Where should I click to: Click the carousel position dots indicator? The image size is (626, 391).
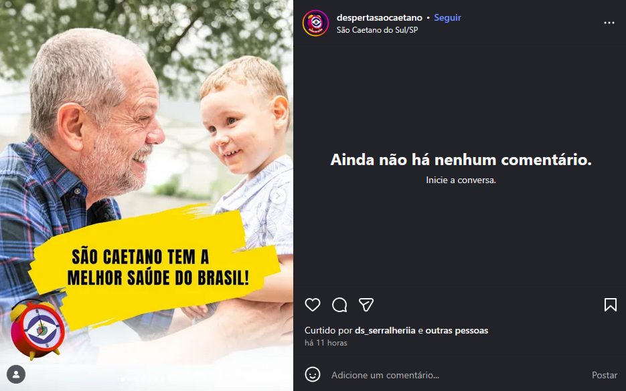pyautogui.click(x=146, y=380)
